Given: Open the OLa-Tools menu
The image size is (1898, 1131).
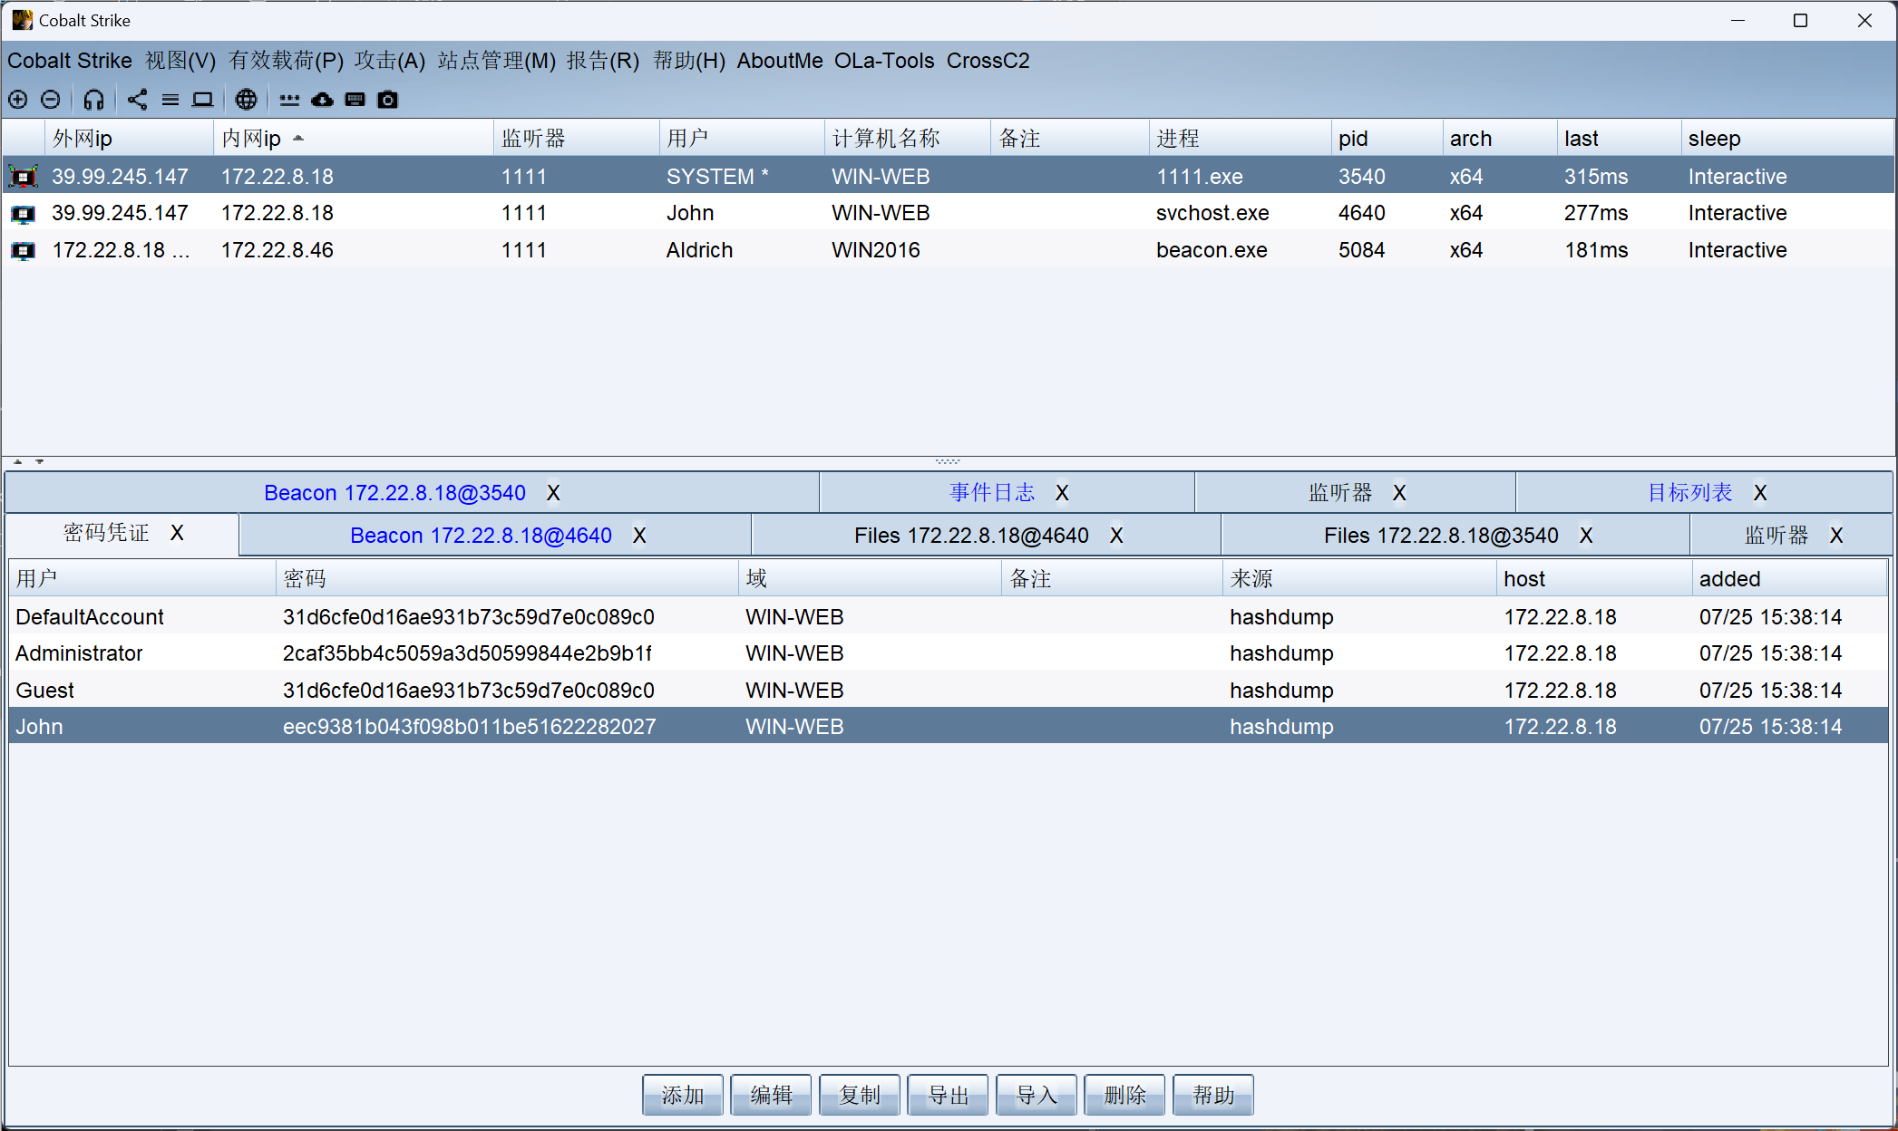Looking at the screenshot, I should [x=884, y=61].
